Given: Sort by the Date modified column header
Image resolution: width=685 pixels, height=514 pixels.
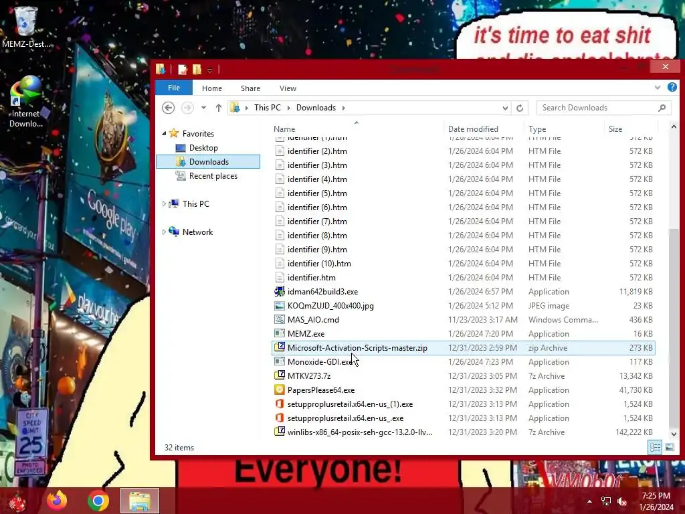Looking at the screenshot, I should pyautogui.click(x=473, y=129).
